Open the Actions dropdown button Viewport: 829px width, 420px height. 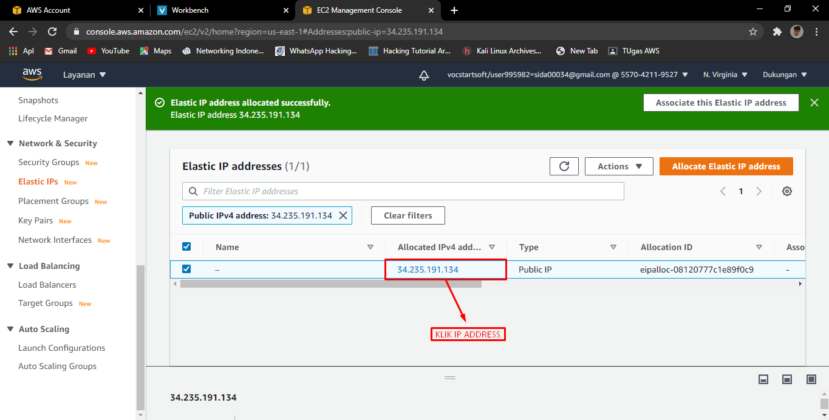click(619, 166)
